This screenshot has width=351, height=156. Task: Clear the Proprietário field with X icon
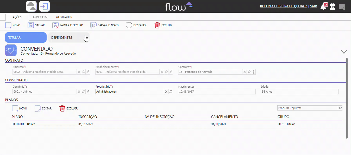point(166,92)
